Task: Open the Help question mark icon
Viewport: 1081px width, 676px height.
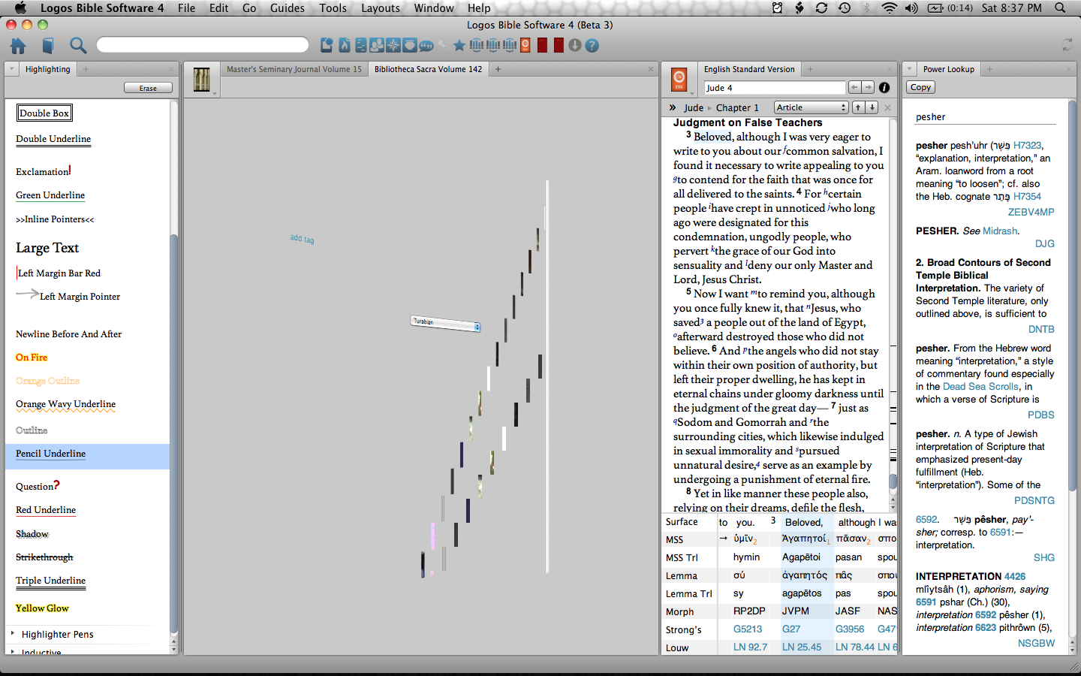Action: [592, 46]
